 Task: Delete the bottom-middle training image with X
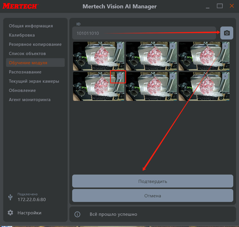coord(173,76)
